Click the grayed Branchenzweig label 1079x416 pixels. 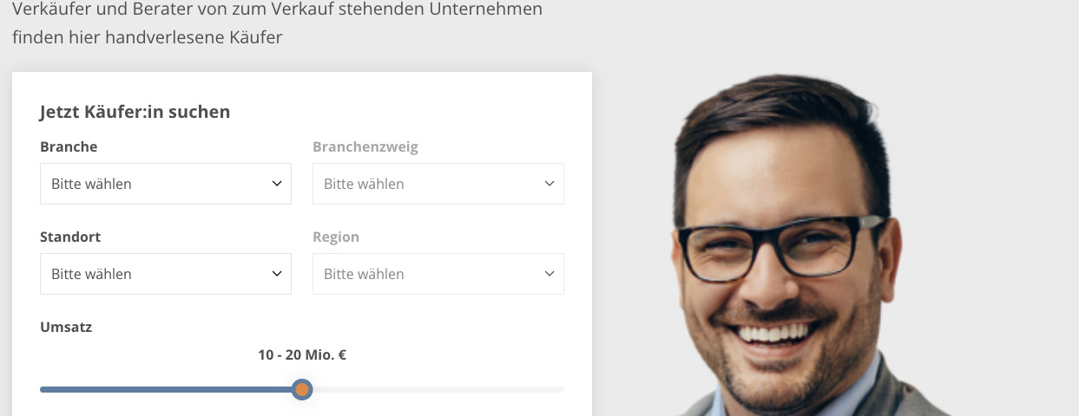[365, 147]
